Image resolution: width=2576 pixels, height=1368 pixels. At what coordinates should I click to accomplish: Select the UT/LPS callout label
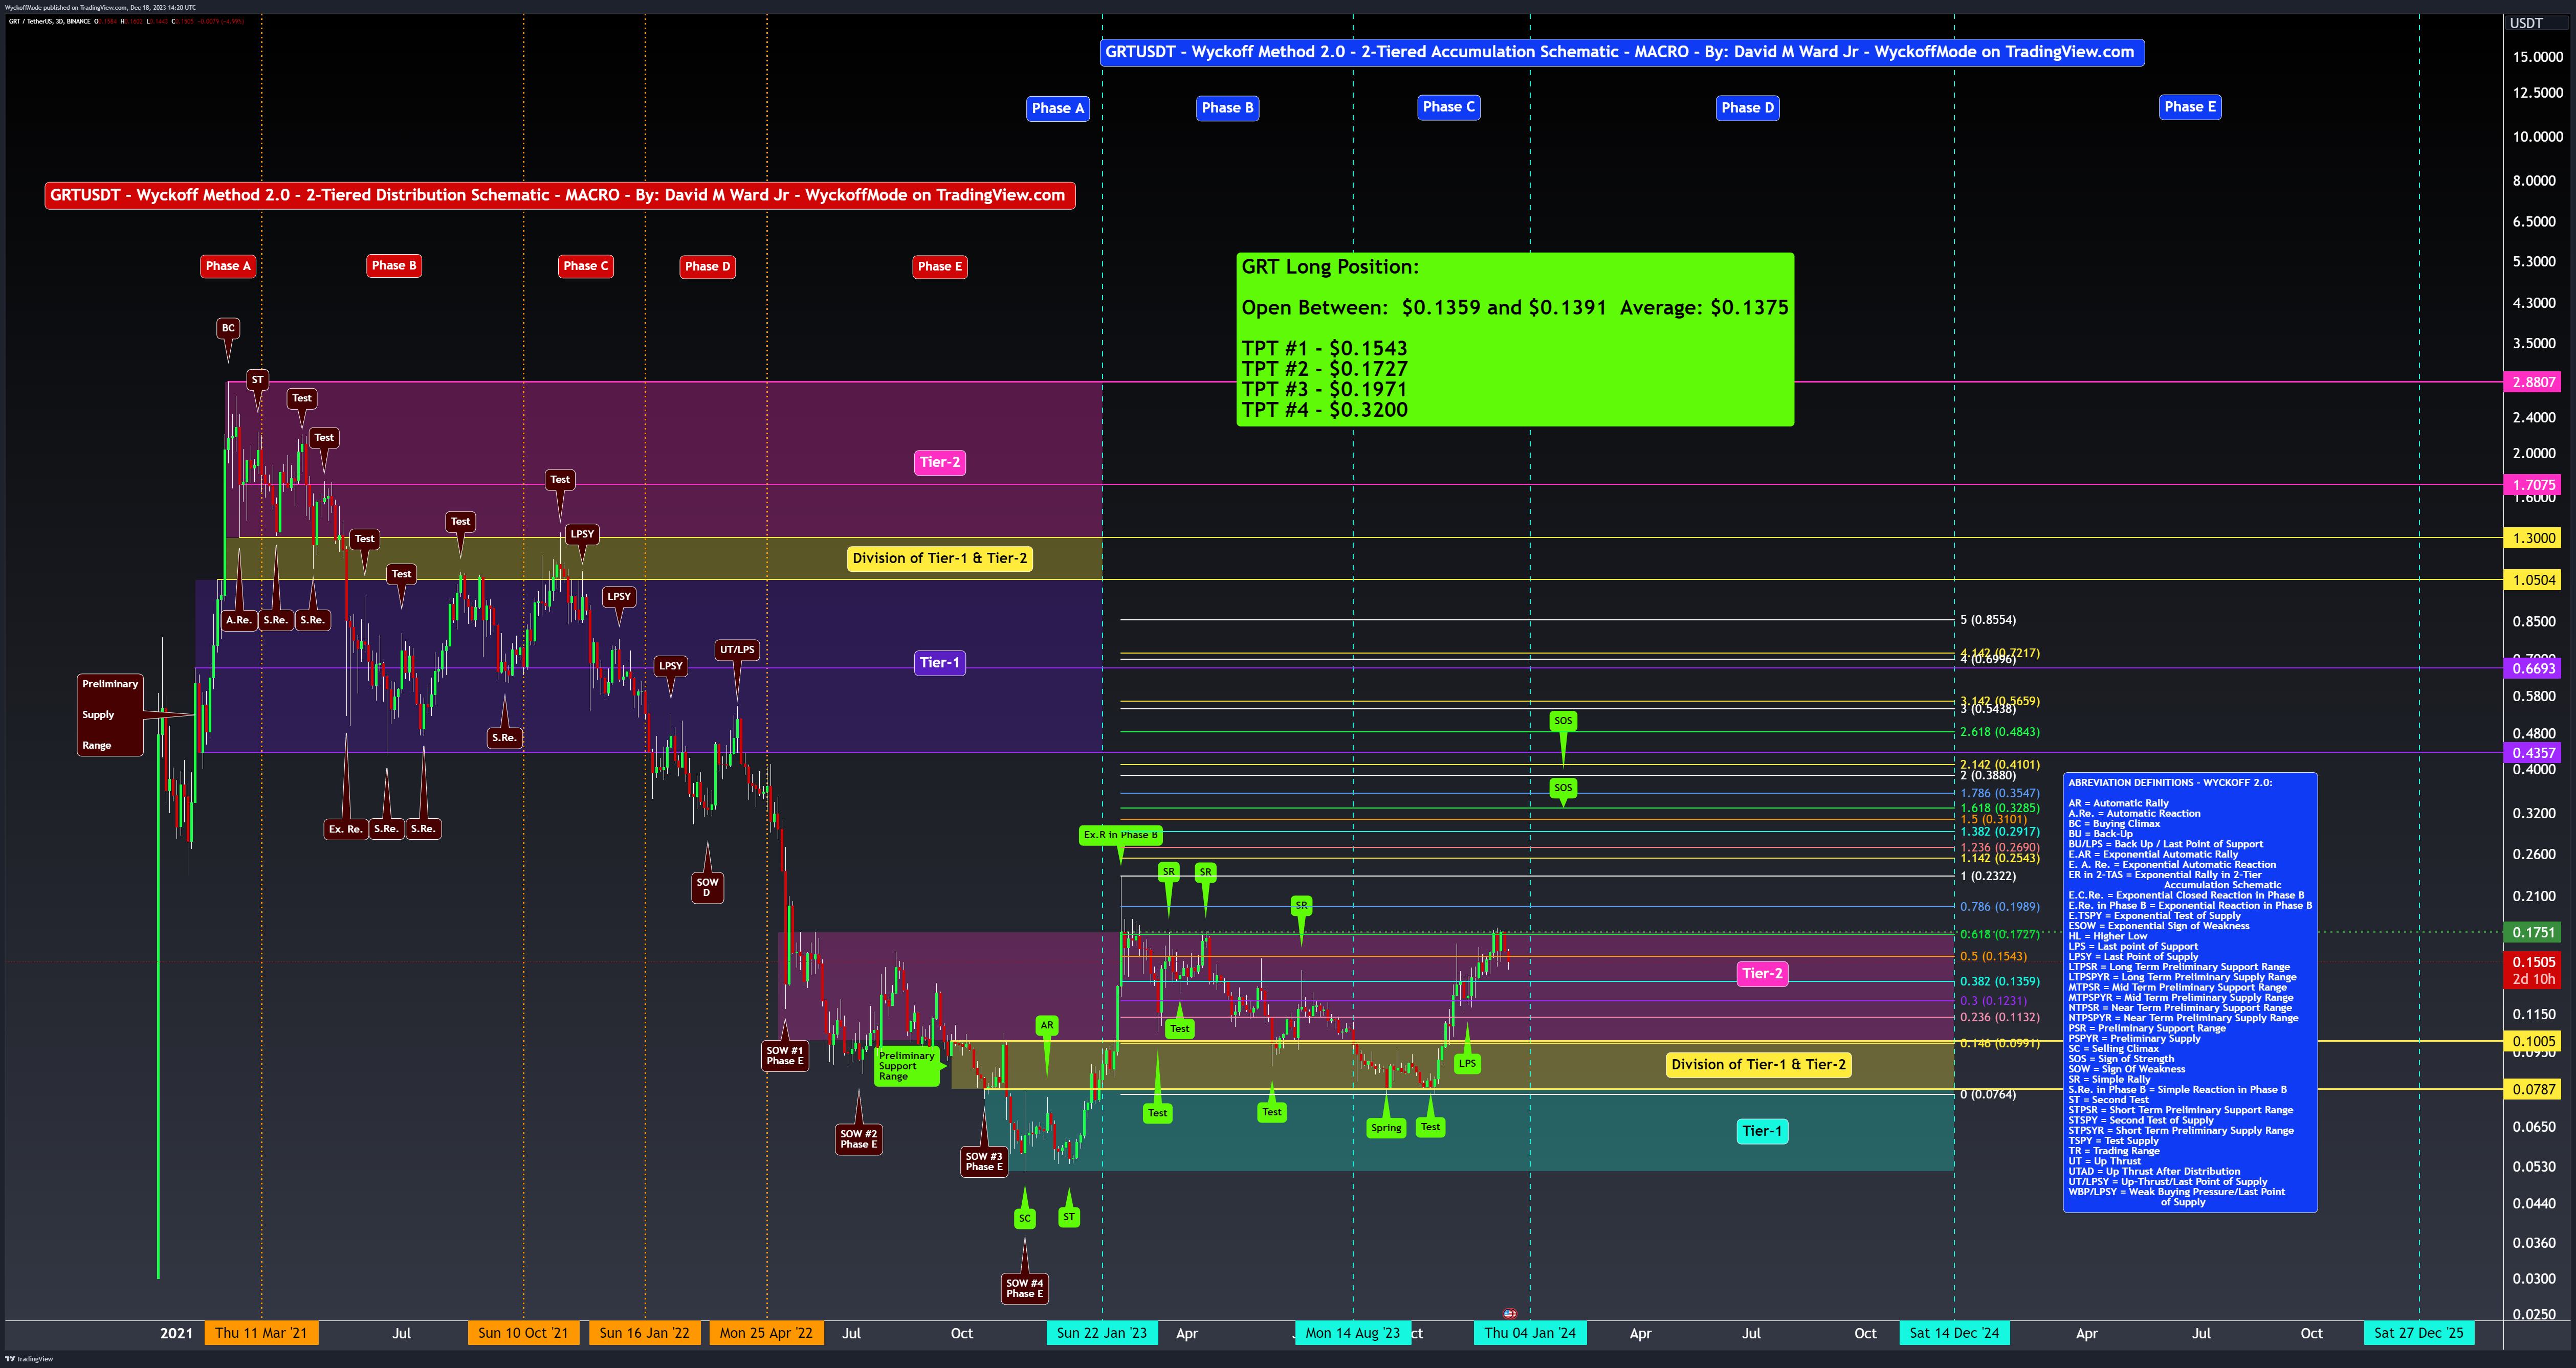tap(737, 649)
